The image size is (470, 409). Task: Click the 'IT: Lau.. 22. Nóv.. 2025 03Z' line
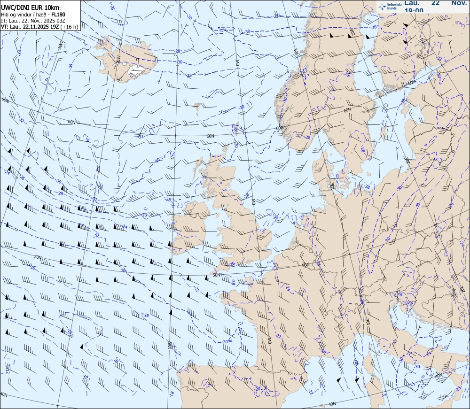33,21
